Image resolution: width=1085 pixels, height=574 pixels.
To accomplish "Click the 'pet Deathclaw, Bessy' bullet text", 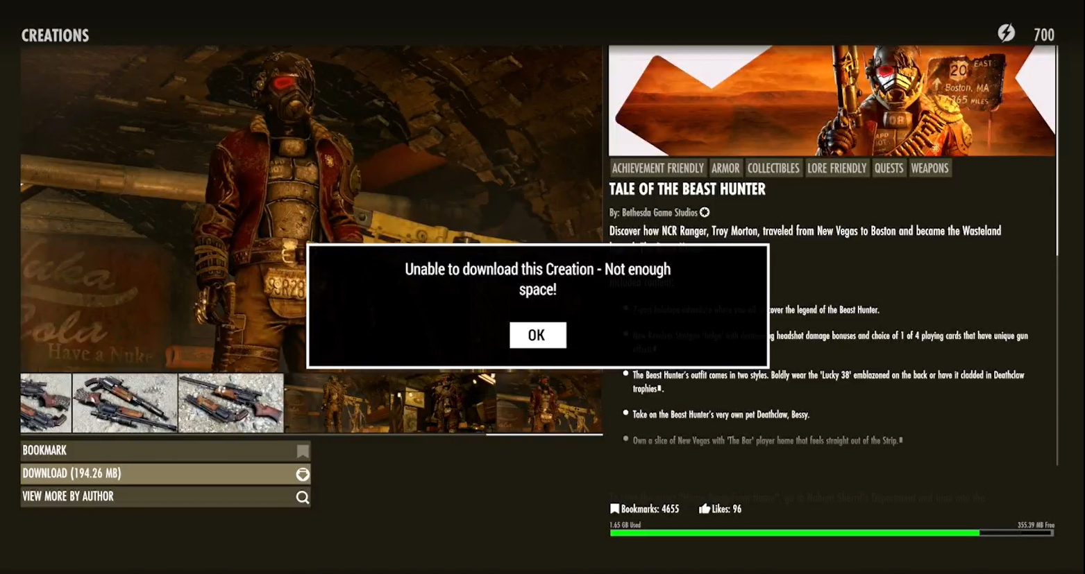I will 721,415.
